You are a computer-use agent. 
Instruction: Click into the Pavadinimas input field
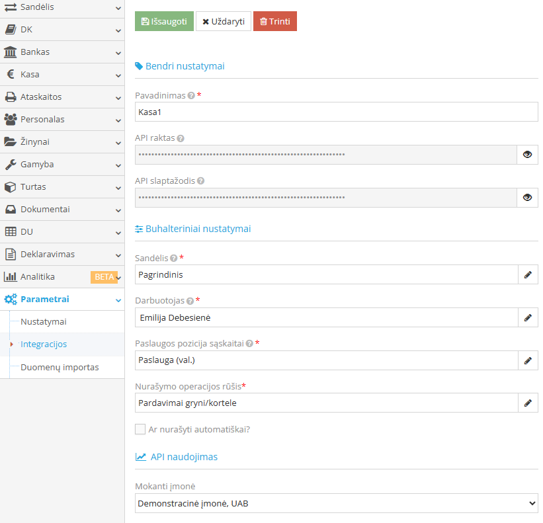tap(336, 112)
